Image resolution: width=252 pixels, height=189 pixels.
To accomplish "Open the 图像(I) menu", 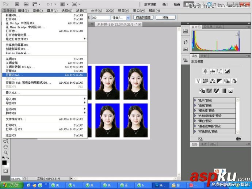I will (x=38, y=11).
